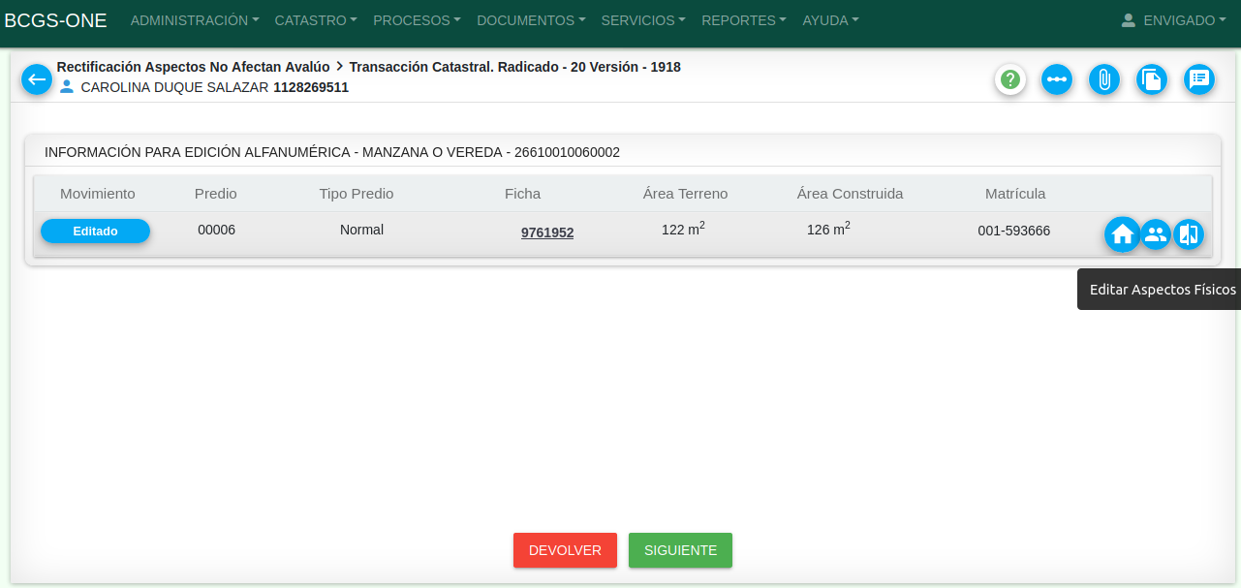Viewport: 1241px width, 588px height.
Task: Click the copy documents icon
Action: tap(1151, 79)
